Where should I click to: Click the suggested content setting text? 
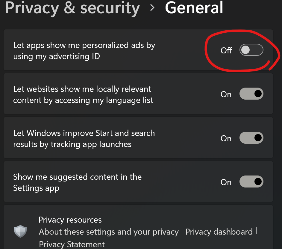(x=77, y=182)
